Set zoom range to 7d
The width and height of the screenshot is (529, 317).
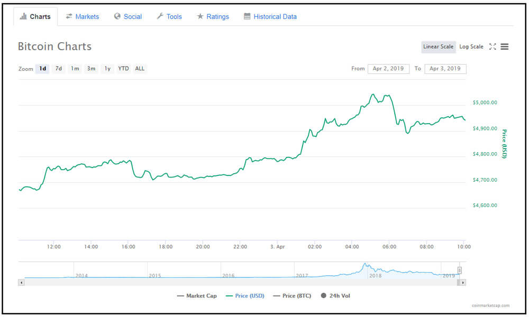(x=59, y=69)
